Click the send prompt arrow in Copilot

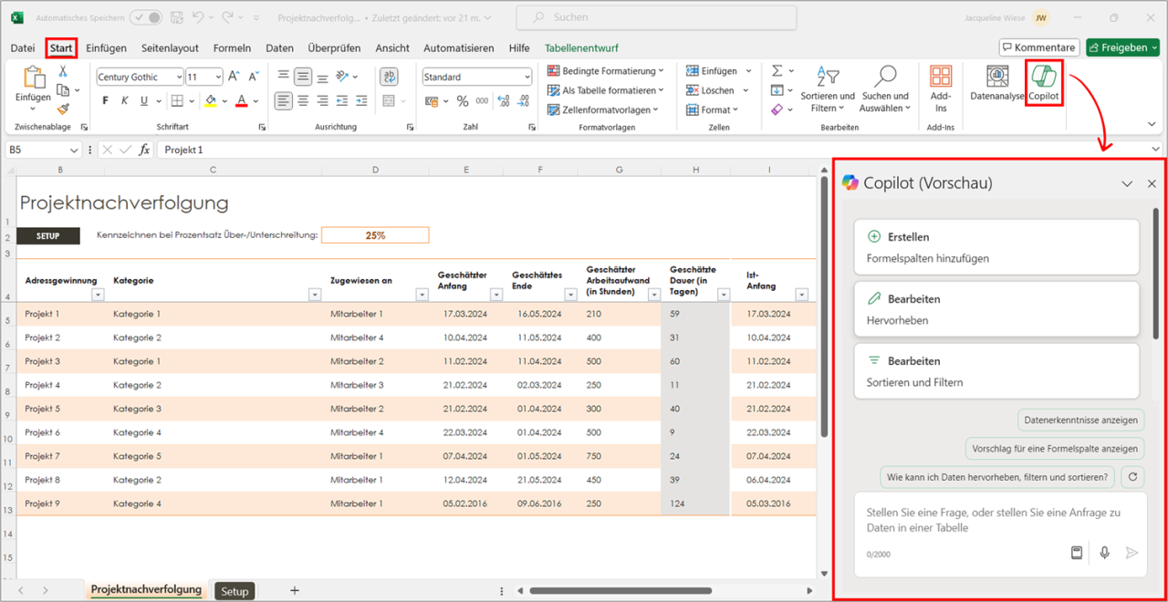pos(1132,552)
